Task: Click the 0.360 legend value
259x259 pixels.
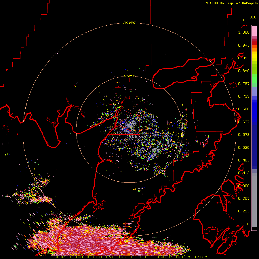Action: coord(244,186)
